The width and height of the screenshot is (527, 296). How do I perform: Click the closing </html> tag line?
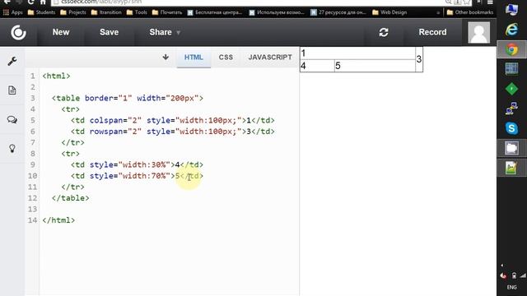point(58,220)
